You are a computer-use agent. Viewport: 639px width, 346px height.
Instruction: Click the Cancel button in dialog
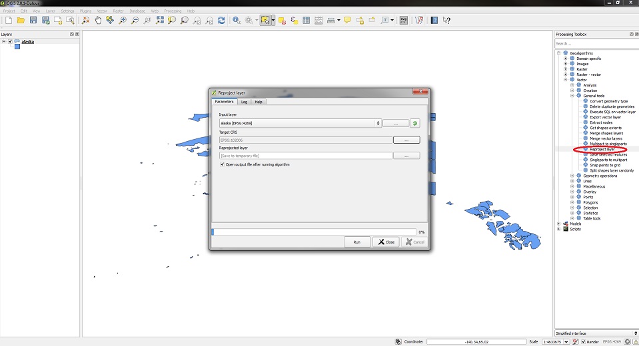(415, 242)
